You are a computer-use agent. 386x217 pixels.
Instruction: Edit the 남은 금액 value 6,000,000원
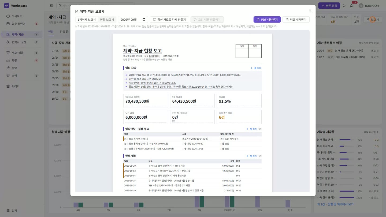(x=136, y=117)
